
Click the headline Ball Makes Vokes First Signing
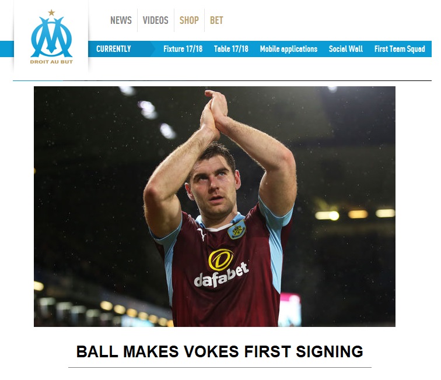point(220,351)
